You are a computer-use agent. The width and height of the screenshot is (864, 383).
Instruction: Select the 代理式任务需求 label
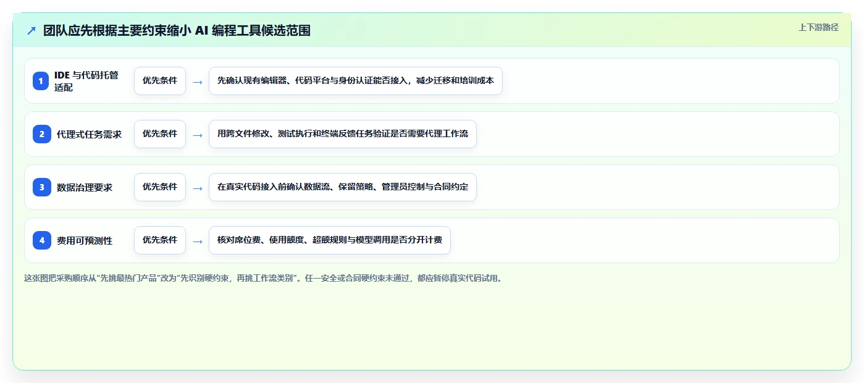coord(89,134)
